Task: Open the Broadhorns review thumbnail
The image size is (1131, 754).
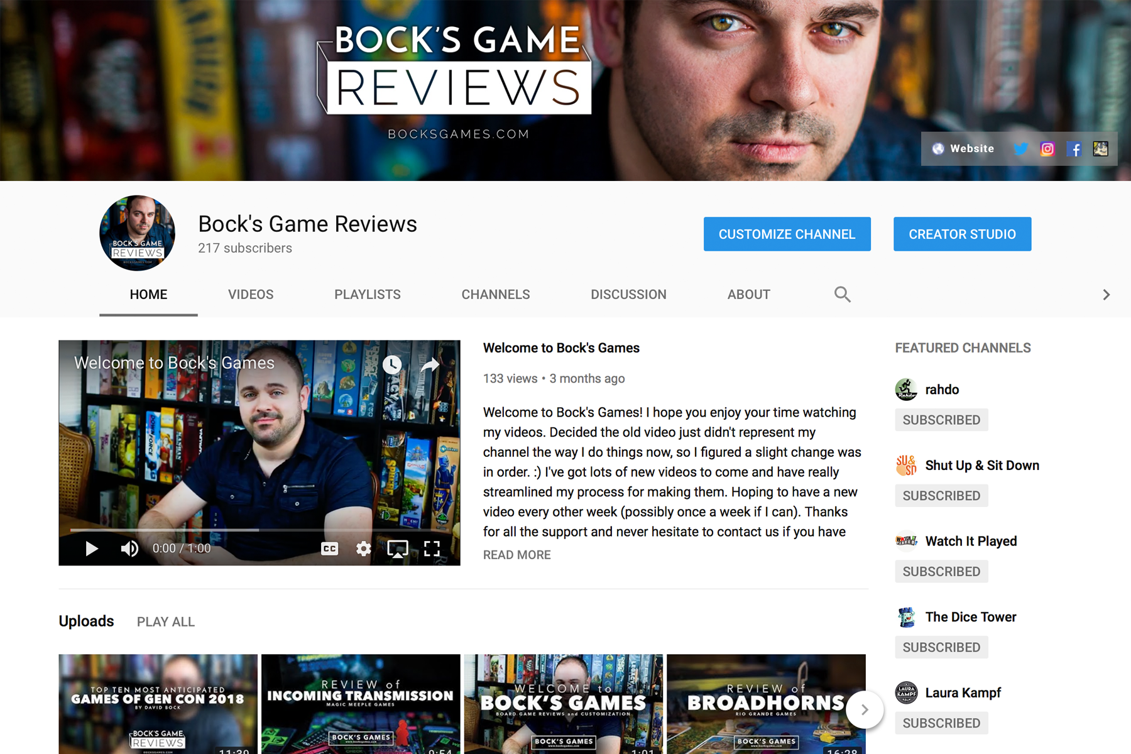Action: (x=766, y=704)
